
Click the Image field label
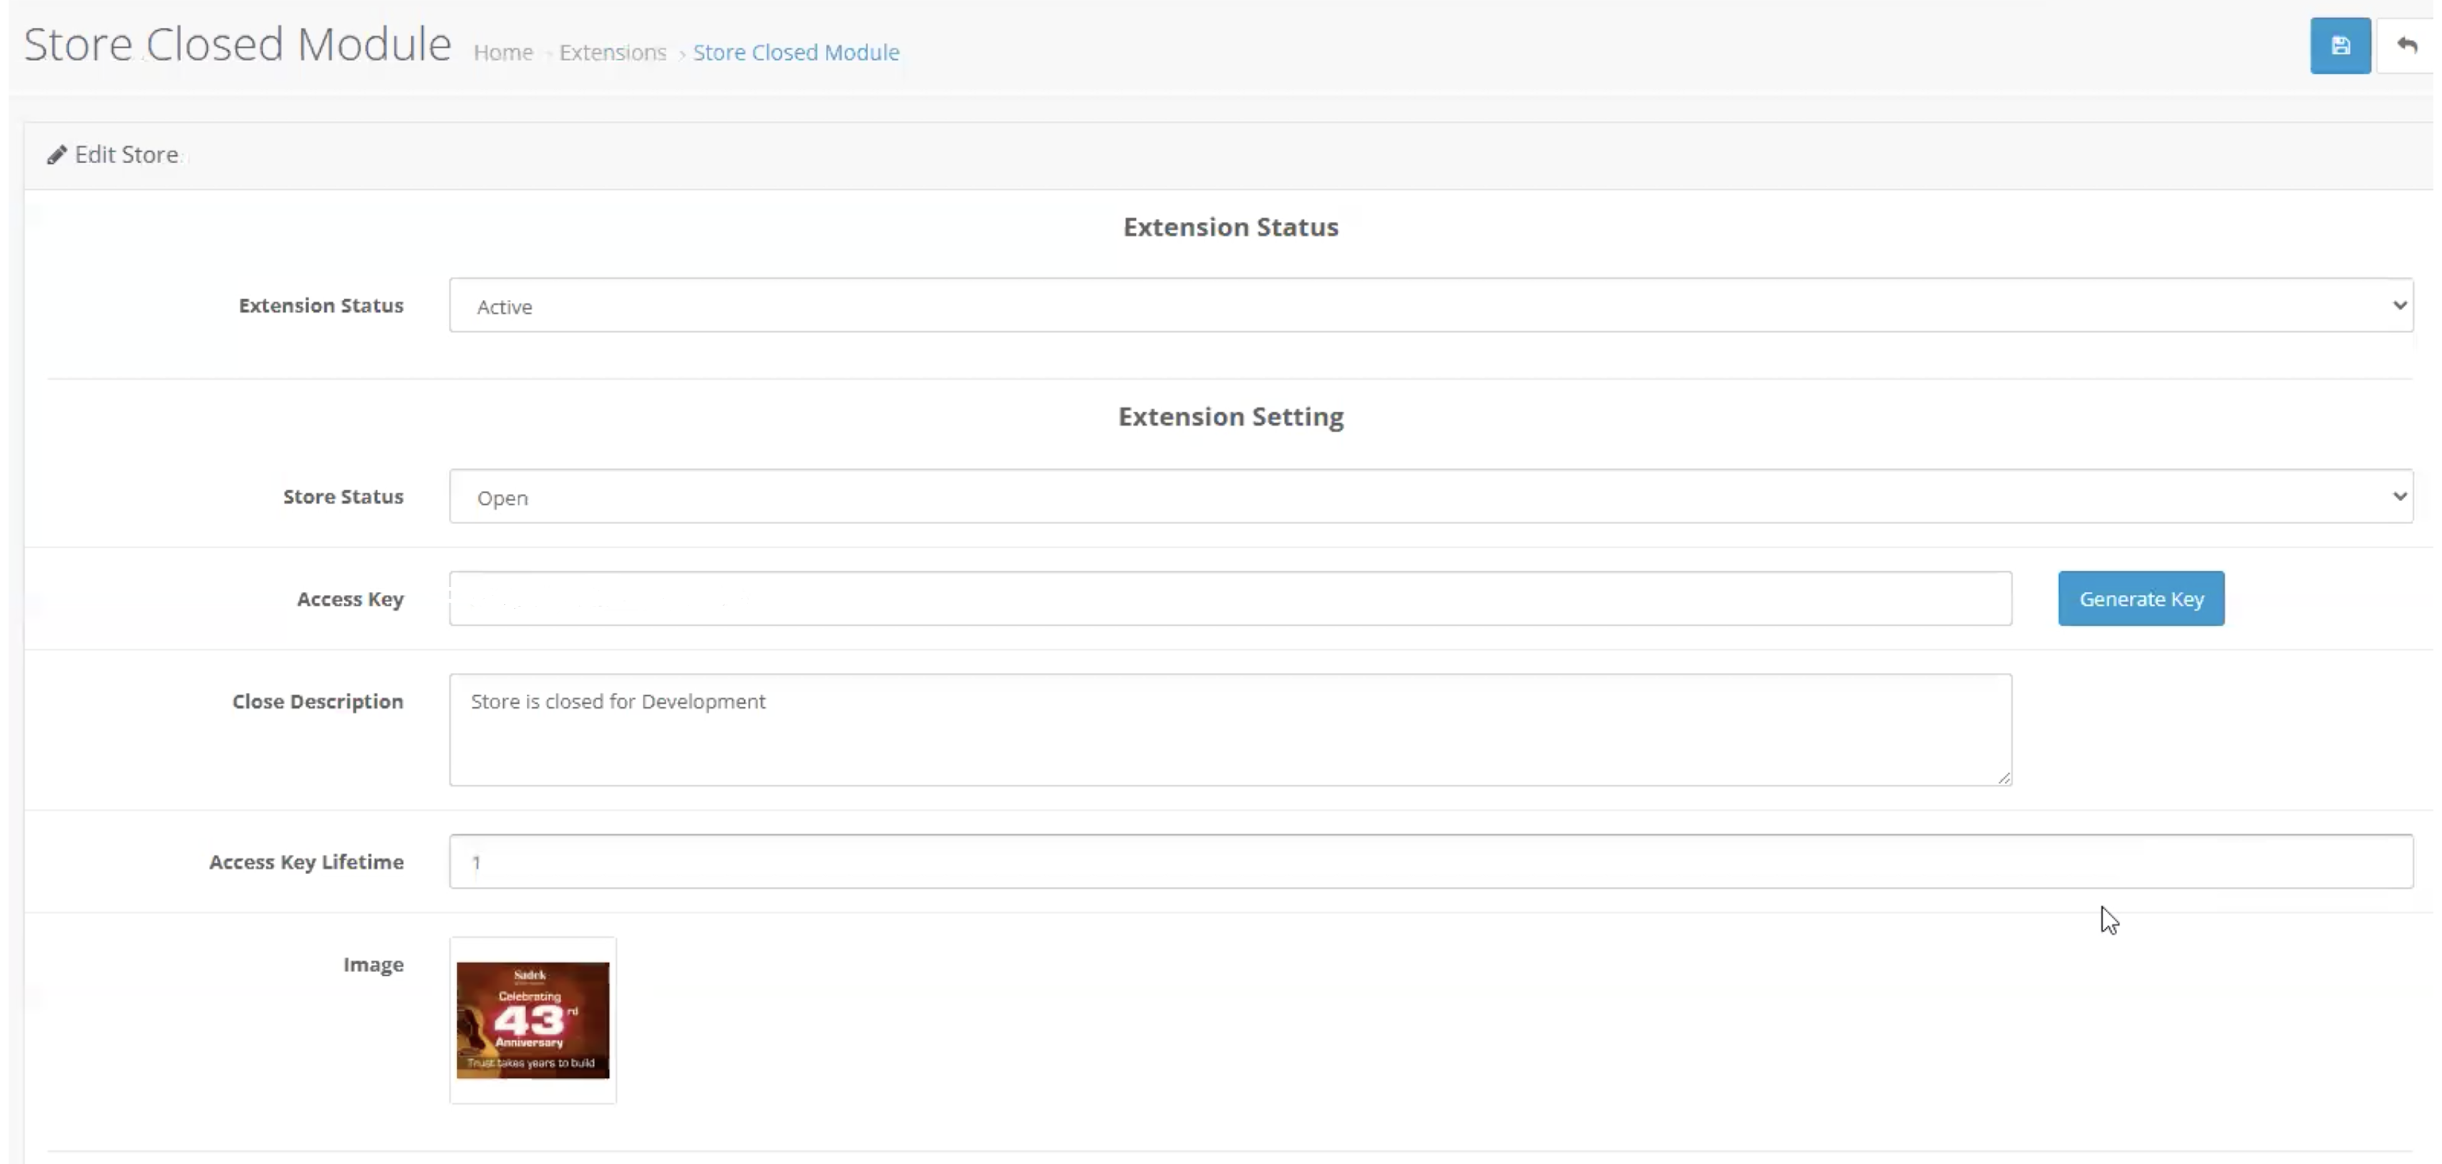(374, 965)
